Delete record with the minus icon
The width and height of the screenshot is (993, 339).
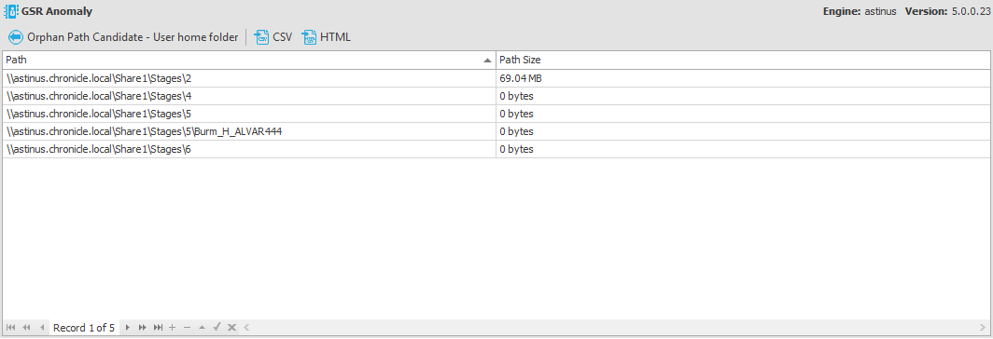(x=187, y=328)
